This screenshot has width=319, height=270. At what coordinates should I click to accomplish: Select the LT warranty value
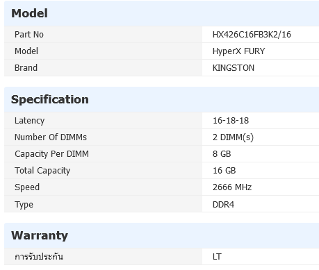[x=217, y=257]
